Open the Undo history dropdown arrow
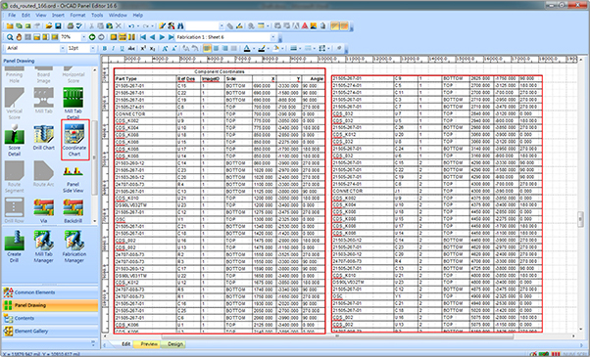Image resolution: width=590 pixels, height=357 pixels. coord(138,25)
